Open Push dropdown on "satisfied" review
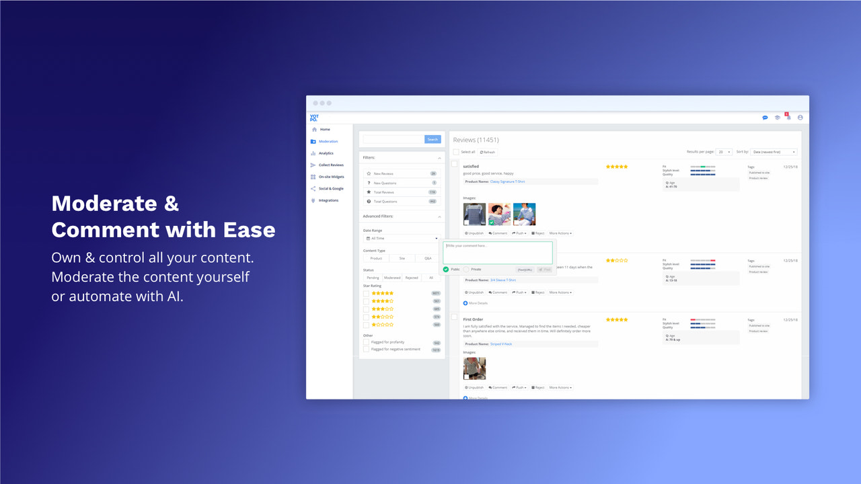Screen dimensions: 861x484 coord(519,233)
